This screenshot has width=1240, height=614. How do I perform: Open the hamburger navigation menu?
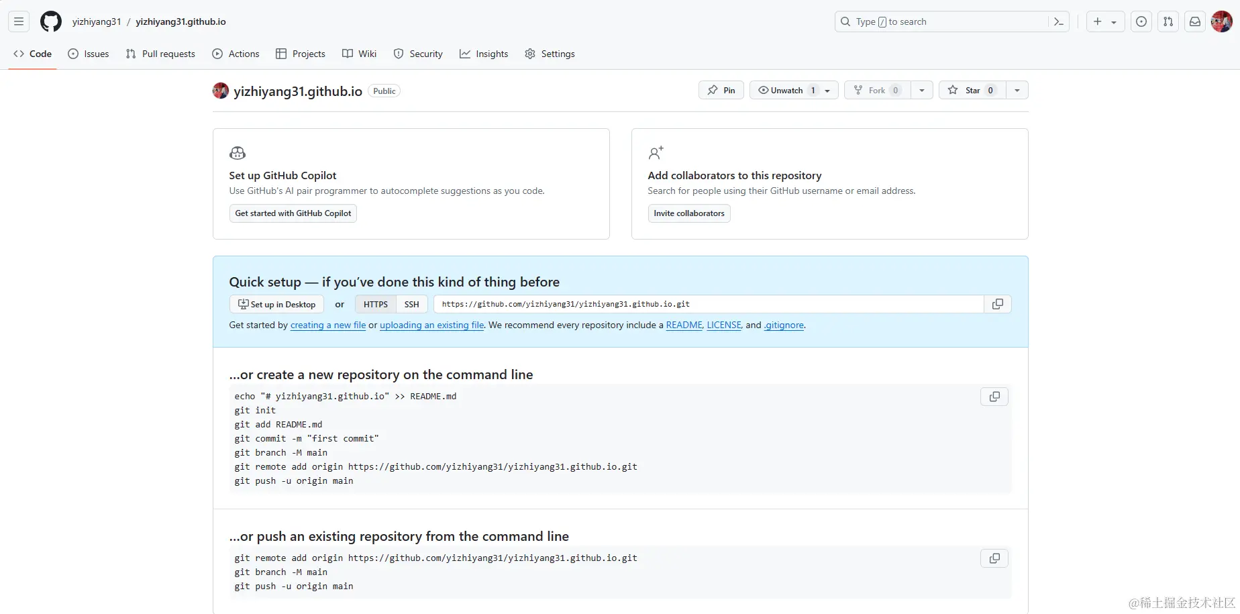tap(19, 21)
